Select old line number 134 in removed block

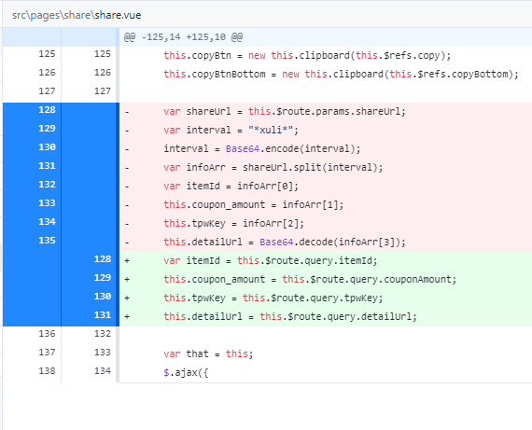pos(47,222)
